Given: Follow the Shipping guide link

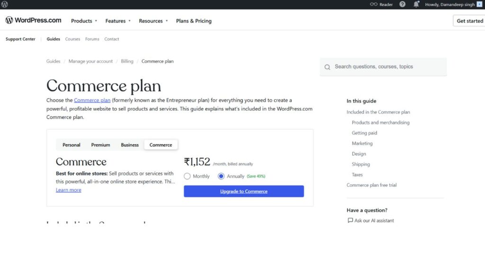Looking at the screenshot, I should click(360, 164).
